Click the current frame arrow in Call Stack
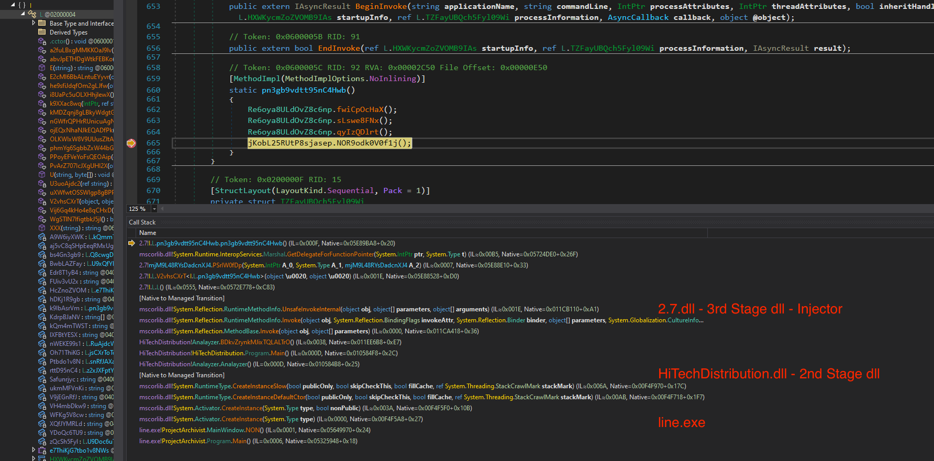Viewport: 934px width, 461px height. pyautogui.click(x=131, y=243)
